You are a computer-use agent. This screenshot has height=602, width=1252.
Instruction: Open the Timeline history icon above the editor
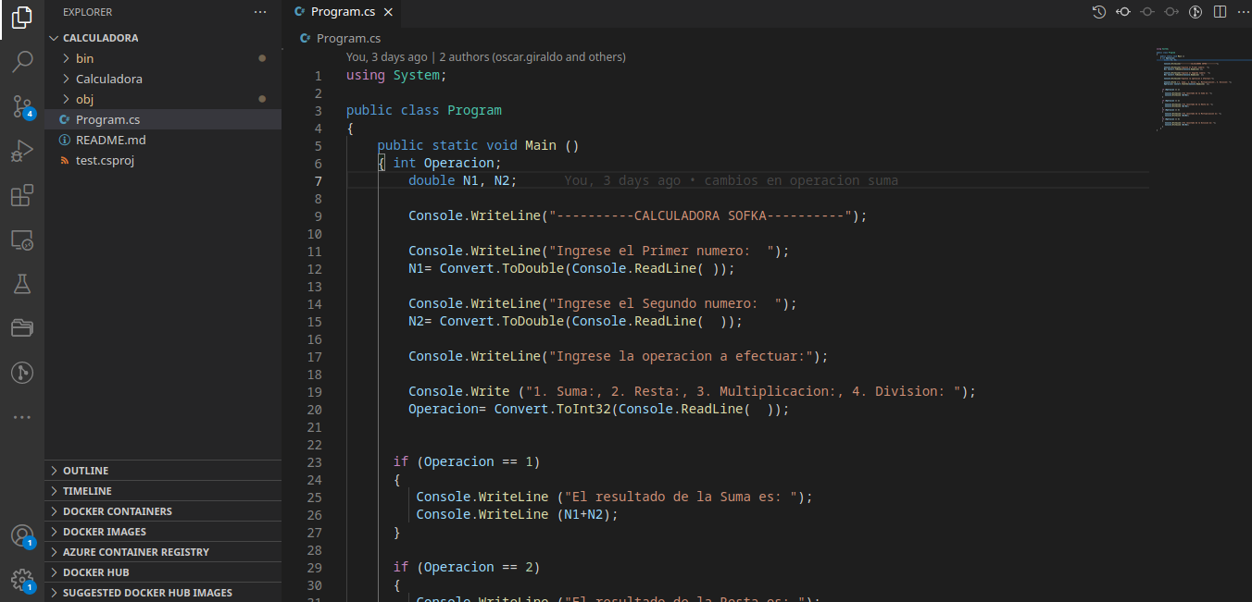click(1098, 12)
